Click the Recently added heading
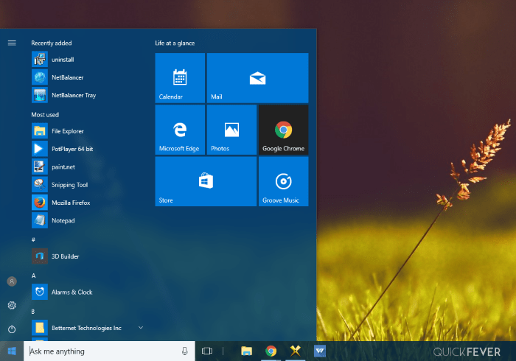516x361 pixels. (x=52, y=43)
